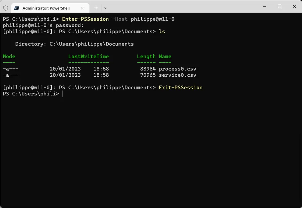Maximize the terminal window
Image resolution: width=302 pixels, height=208 pixels.
(x=280, y=7)
